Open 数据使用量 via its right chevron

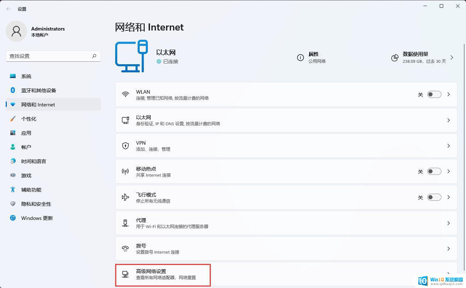[452, 57]
